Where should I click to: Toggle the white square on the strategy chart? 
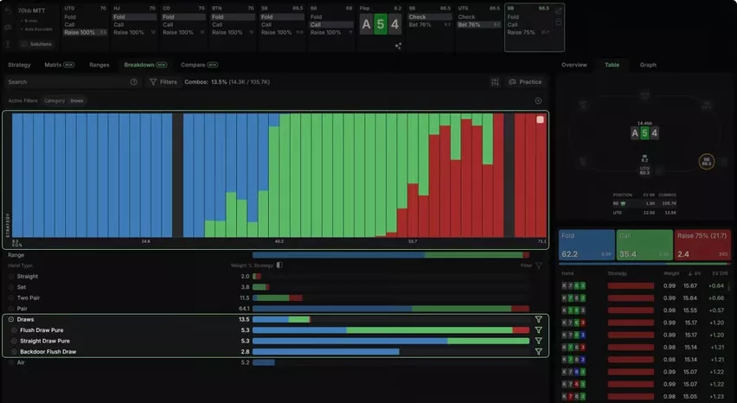[540, 119]
